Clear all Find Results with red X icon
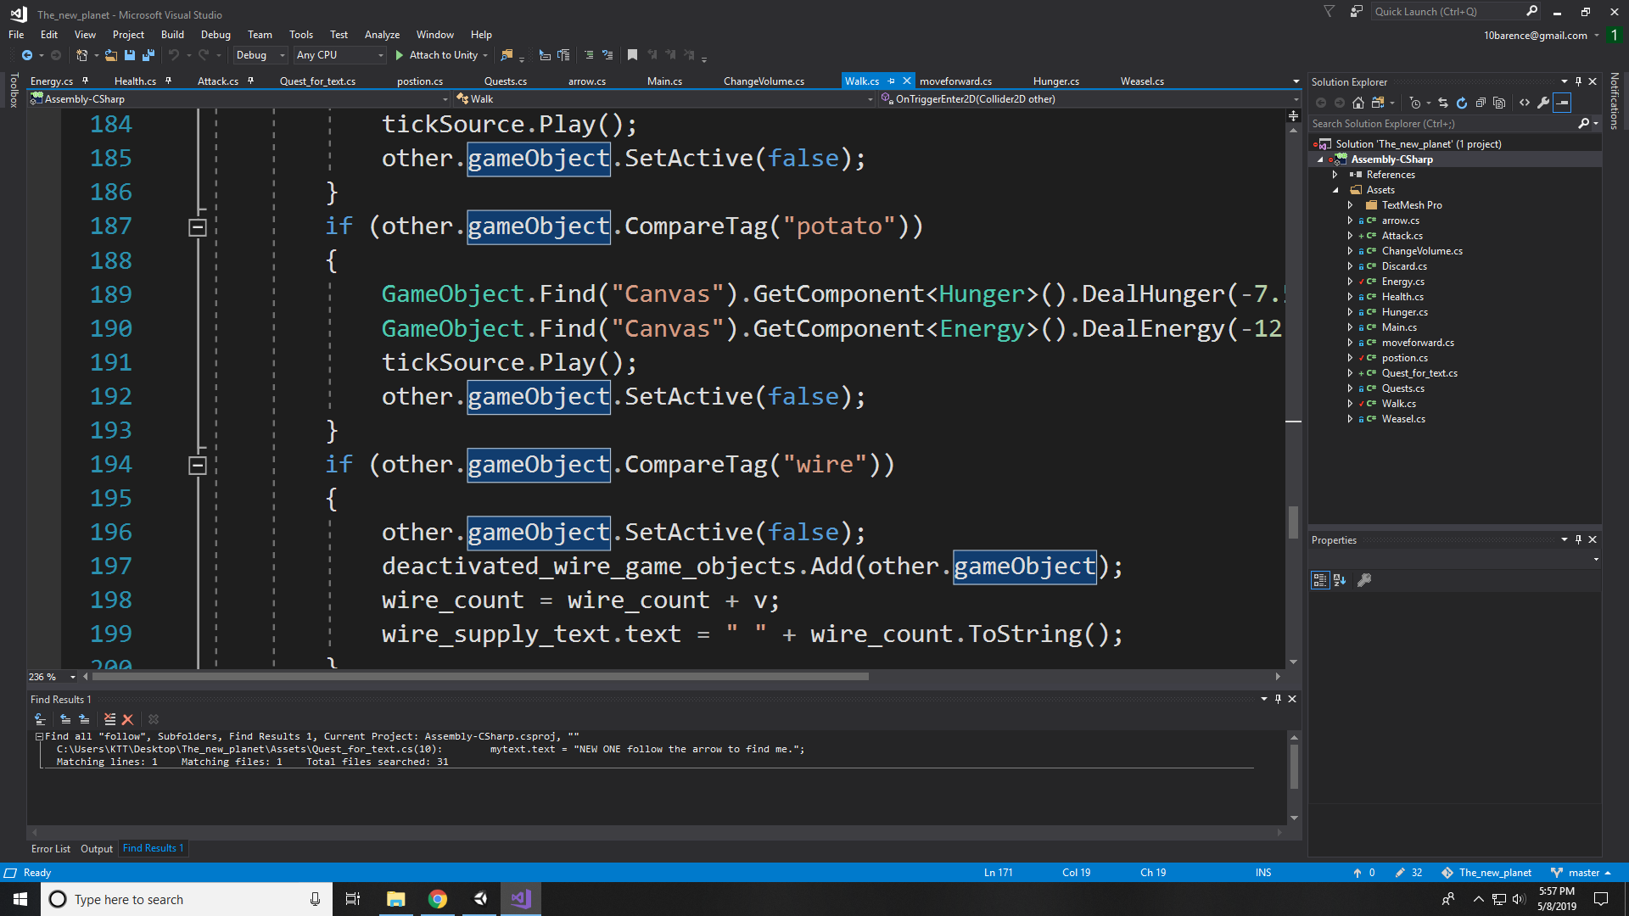 tap(128, 719)
